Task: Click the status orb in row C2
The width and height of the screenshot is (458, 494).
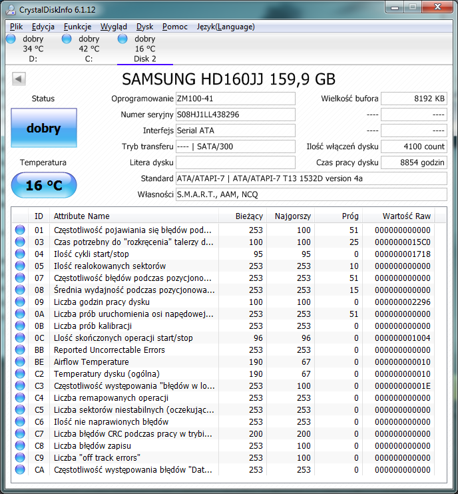Action: pyautogui.click(x=20, y=373)
